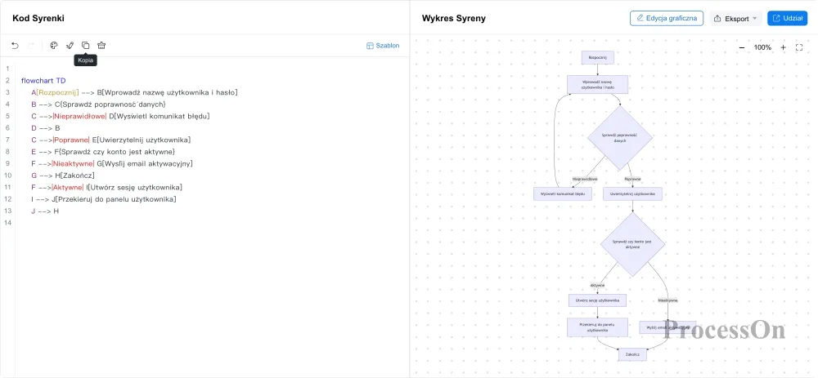This screenshot has width=818, height=378.
Task: Zoom out with the minus icon
Action: pyautogui.click(x=742, y=47)
